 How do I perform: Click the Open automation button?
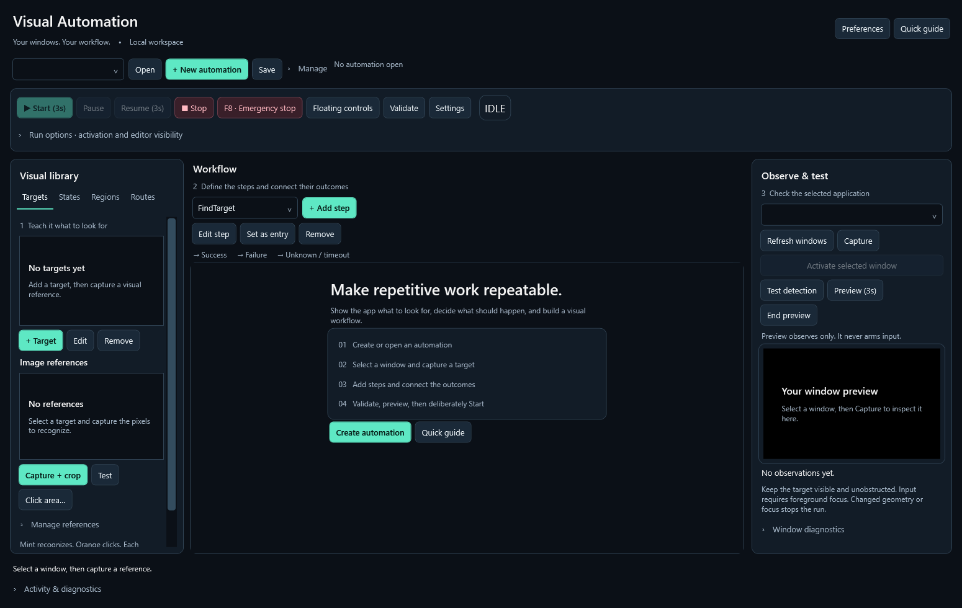click(145, 69)
